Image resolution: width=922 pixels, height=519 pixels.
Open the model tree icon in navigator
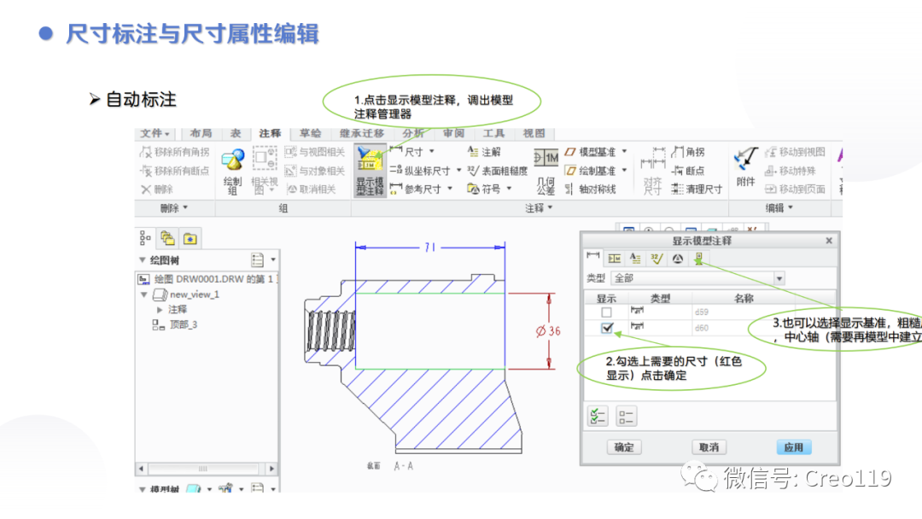(145, 238)
